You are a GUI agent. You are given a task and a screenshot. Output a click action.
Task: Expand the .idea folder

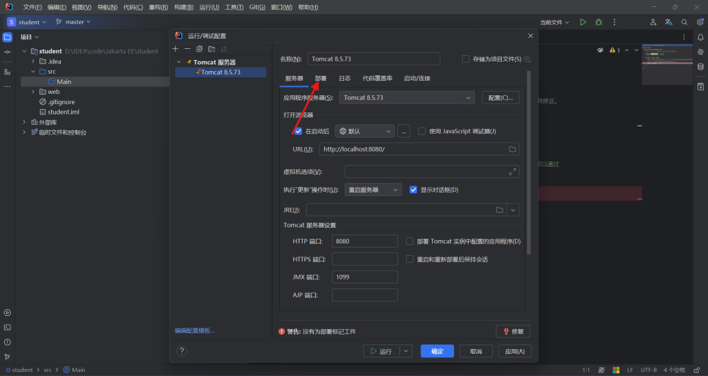(x=33, y=61)
